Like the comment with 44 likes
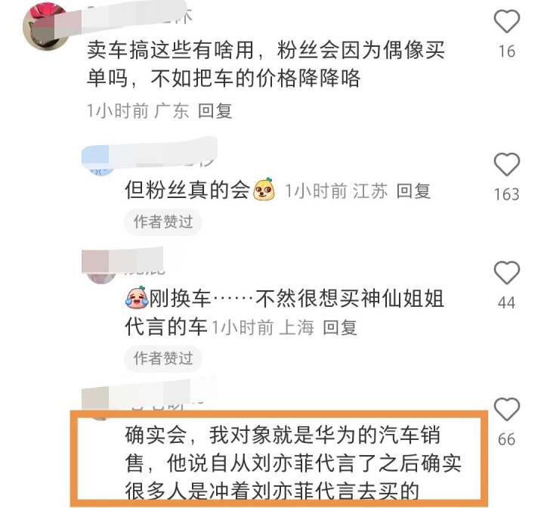Image resolution: width=544 pixels, height=508 pixels. pos(506,272)
